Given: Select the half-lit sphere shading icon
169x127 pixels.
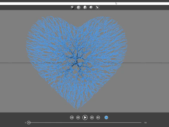Looking at the screenshot, I should [85, 7].
